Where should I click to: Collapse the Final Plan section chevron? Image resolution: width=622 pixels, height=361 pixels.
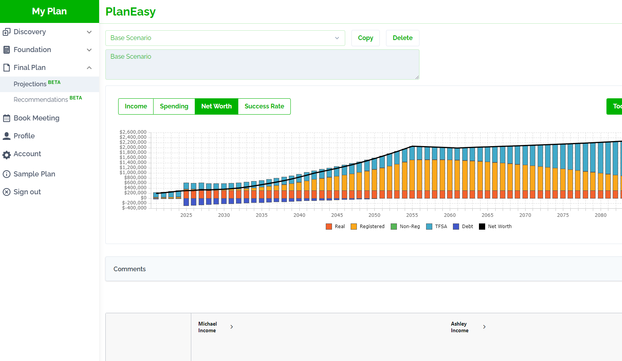point(89,68)
